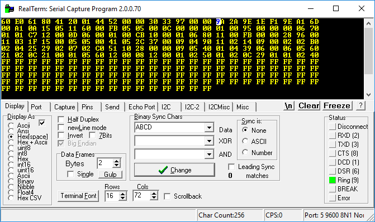Toggle the Single data frames checkbox

pyautogui.click(x=70, y=174)
